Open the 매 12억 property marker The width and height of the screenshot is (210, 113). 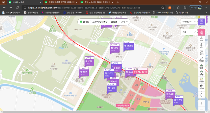click(114, 81)
